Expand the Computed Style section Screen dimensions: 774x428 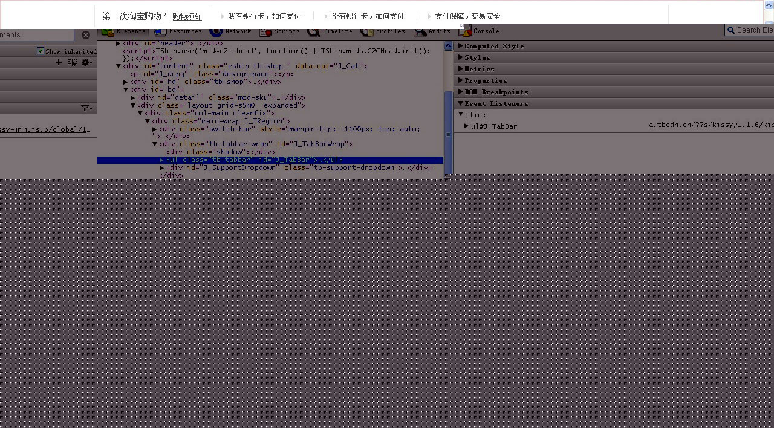[x=492, y=45]
